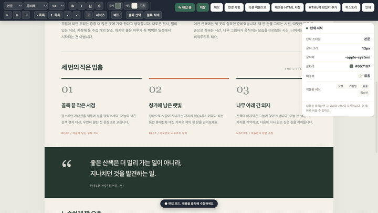378x213 pixels.
Task: Open the 메모 button next to 저장
Action: 216,7
